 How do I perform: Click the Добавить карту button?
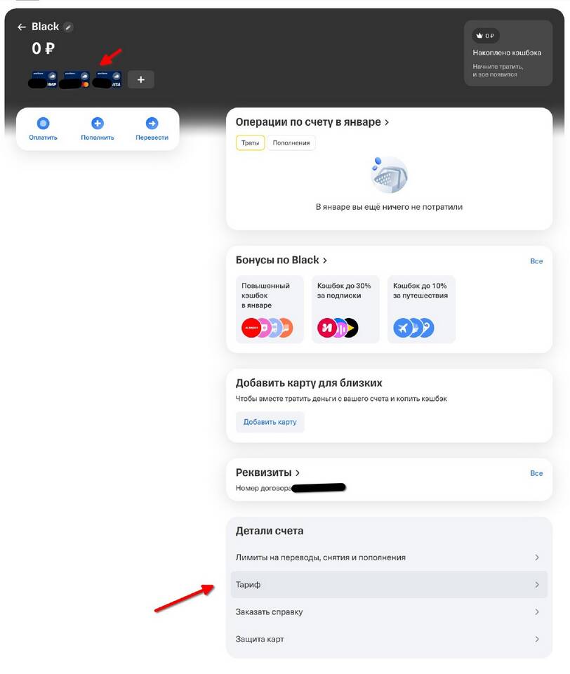tap(270, 422)
